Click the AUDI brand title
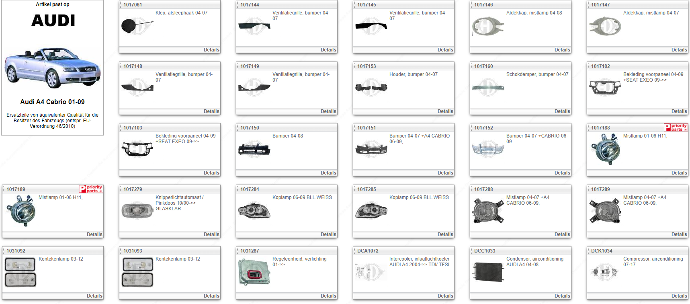This screenshot has width=690, height=304. (x=53, y=21)
